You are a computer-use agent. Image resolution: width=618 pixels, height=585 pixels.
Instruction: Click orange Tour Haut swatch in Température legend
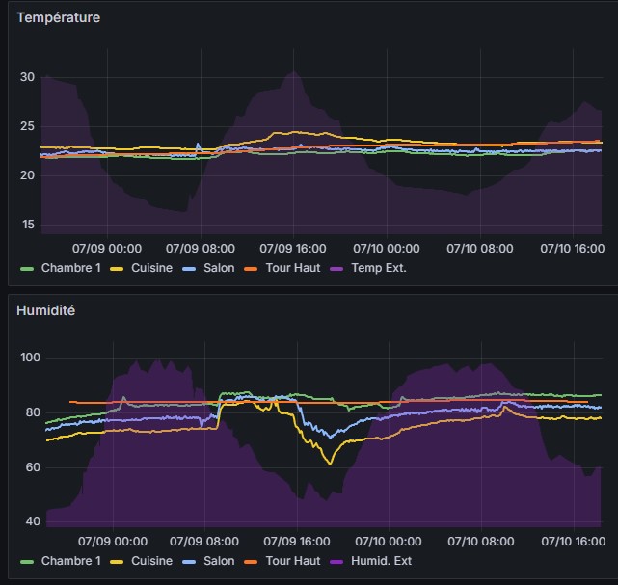251,269
